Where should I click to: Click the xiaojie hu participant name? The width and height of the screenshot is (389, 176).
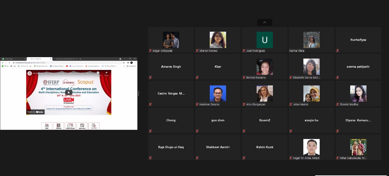(312, 120)
